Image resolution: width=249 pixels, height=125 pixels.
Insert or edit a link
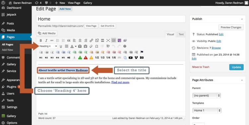click(x=91, y=41)
